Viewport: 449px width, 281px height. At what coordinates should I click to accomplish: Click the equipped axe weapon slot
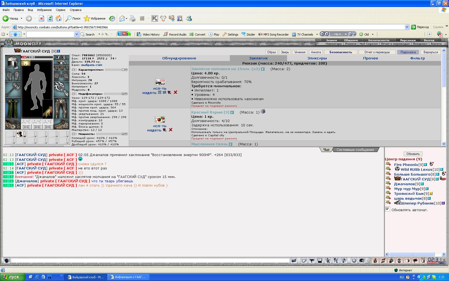click(x=13, y=89)
